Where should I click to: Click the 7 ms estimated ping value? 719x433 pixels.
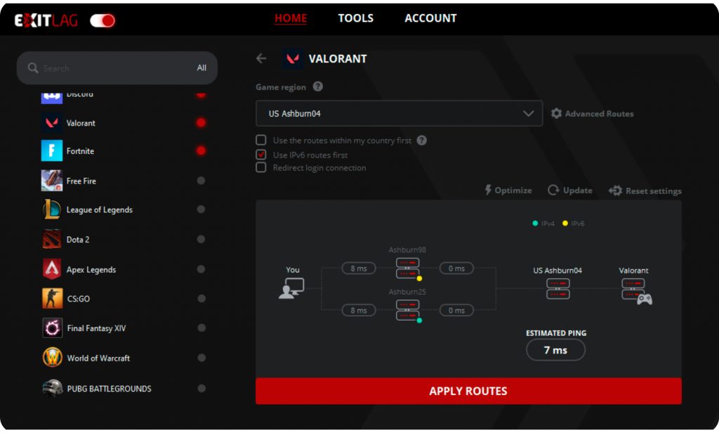[556, 350]
